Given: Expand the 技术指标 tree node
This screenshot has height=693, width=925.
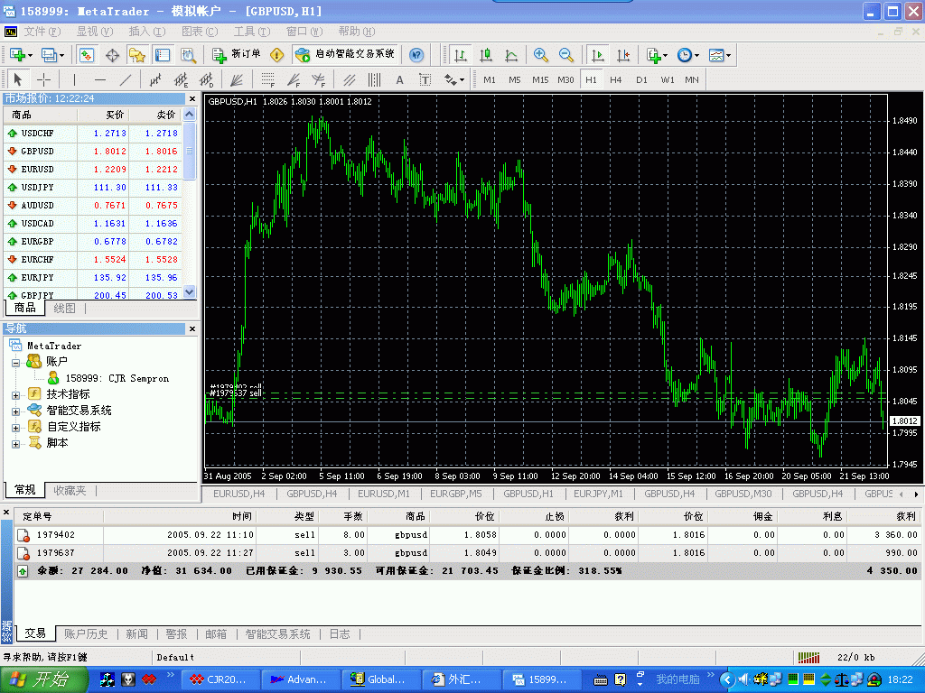Looking at the screenshot, I should [x=15, y=394].
